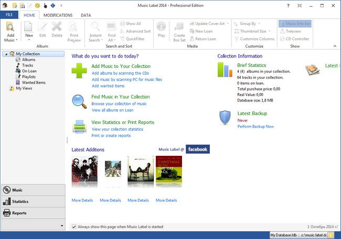341x239 pixels.
Task: Open the Music navigation section
Action: [x=33, y=190]
